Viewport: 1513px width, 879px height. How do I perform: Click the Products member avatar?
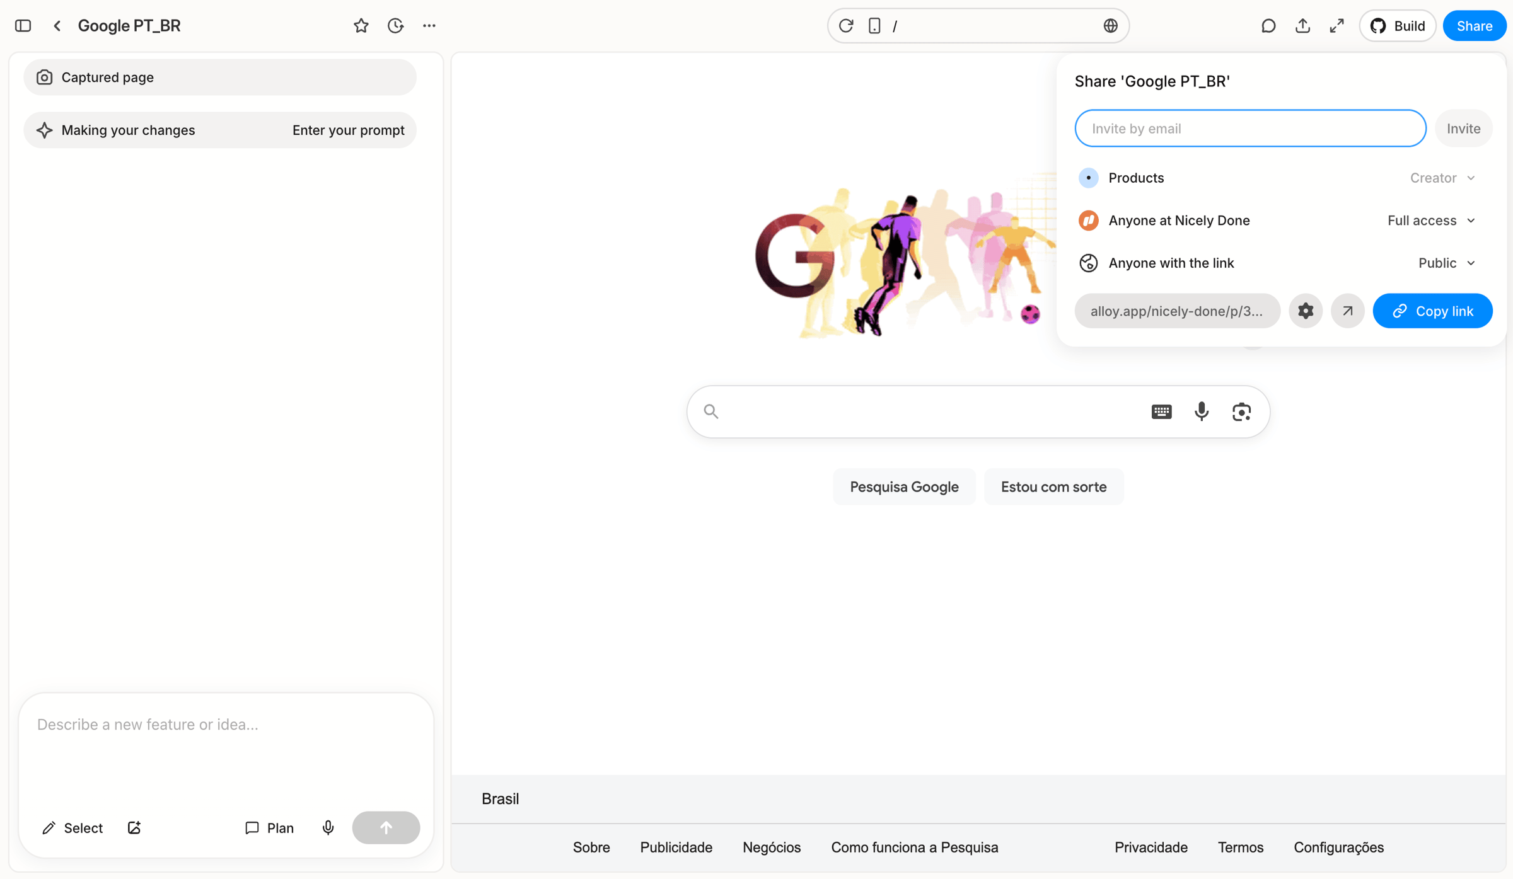click(x=1089, y=178)
